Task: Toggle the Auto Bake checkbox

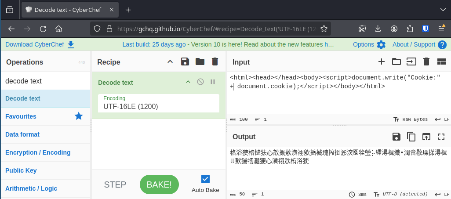Action: (x=205, y=179)
